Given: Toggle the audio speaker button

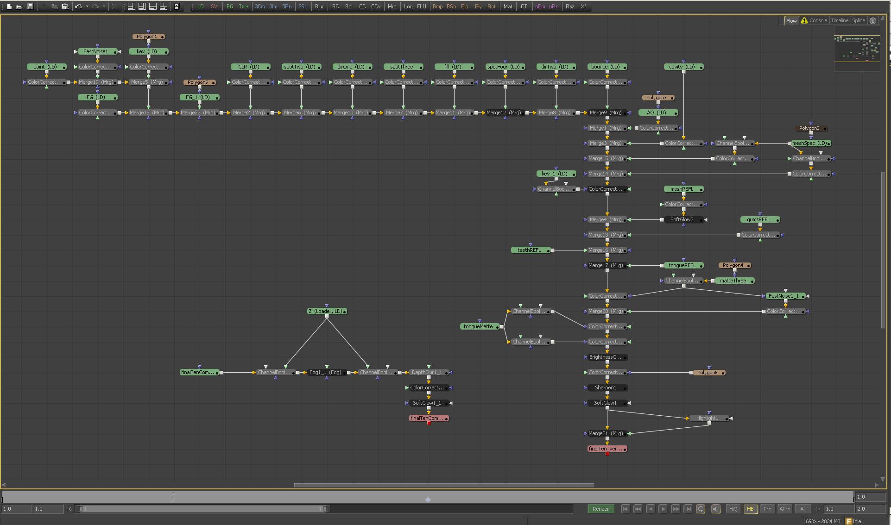Looking at the screenshot, I should click(x=716, y=509).
